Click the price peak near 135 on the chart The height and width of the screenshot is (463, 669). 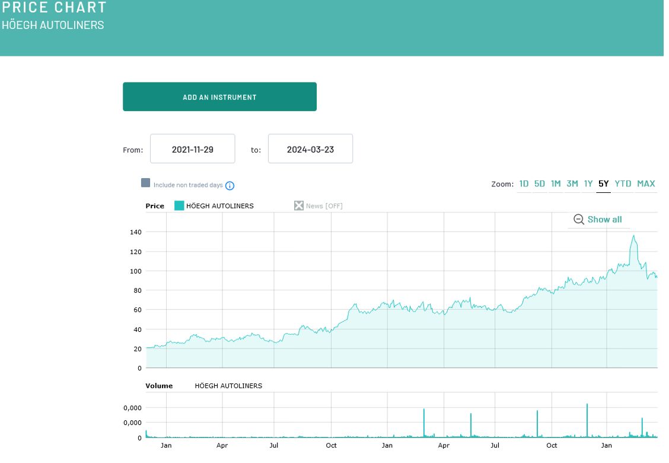(633, 236)
